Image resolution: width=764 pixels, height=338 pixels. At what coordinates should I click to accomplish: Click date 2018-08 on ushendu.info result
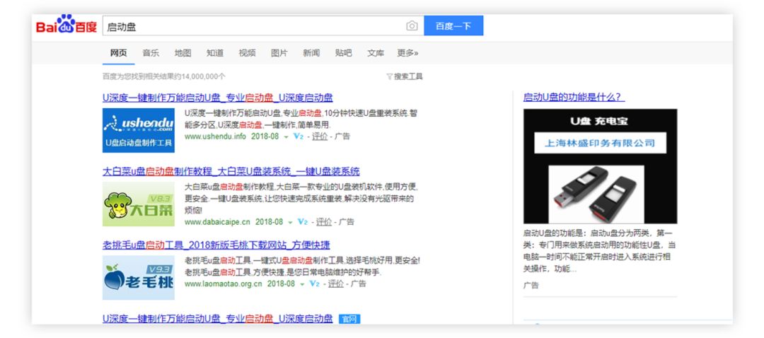[265, 136]
